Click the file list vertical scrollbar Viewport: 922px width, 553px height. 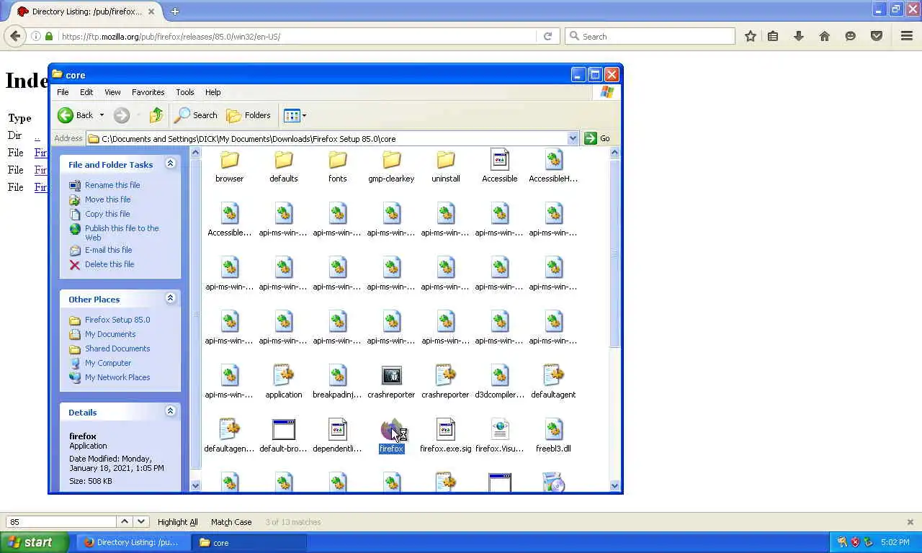click(614, 252)
